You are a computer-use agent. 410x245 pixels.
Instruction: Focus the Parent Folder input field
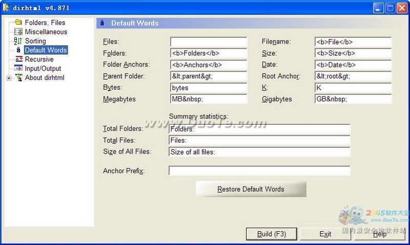pyautogui.click(x=209, y=76)
